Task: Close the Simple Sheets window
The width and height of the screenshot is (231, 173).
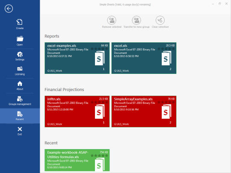Action: [226, 4]
